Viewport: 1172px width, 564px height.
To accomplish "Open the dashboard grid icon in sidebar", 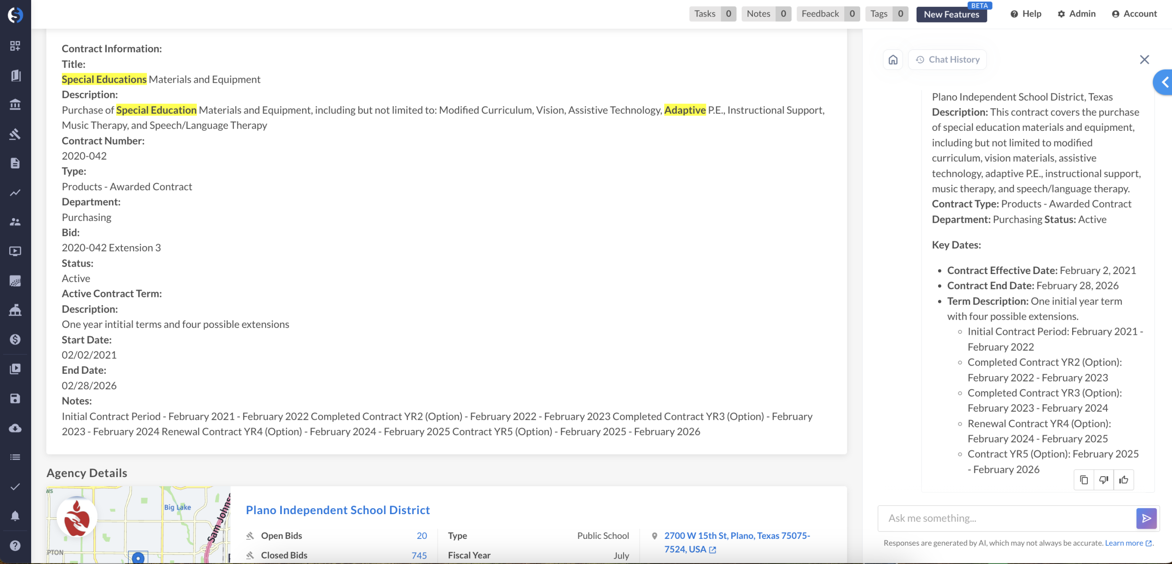I will (x=15, y=46).
